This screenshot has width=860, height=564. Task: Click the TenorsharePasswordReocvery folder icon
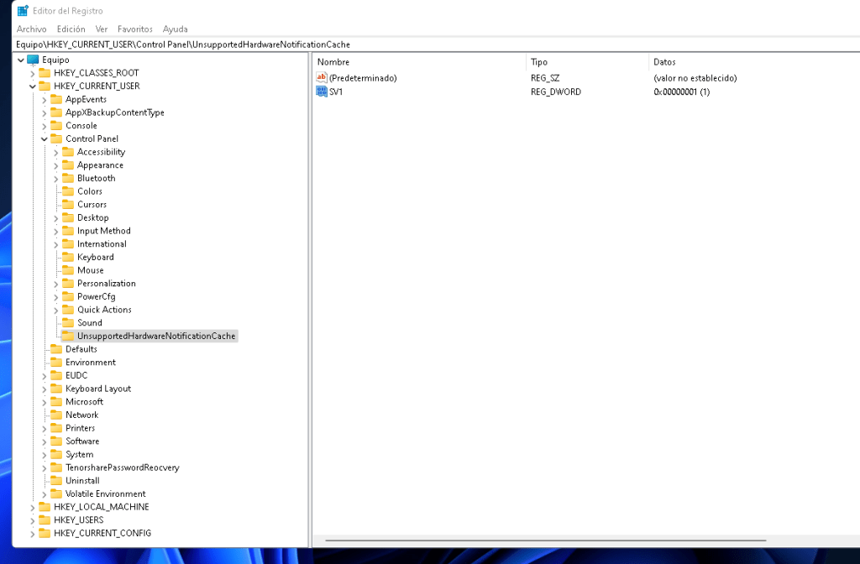pos(56,467)
